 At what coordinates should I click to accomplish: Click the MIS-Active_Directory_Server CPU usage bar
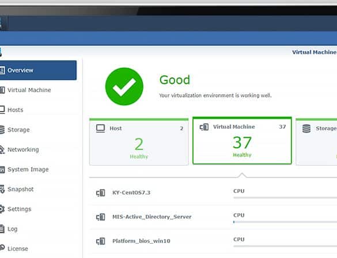click(x=285, y=222)
